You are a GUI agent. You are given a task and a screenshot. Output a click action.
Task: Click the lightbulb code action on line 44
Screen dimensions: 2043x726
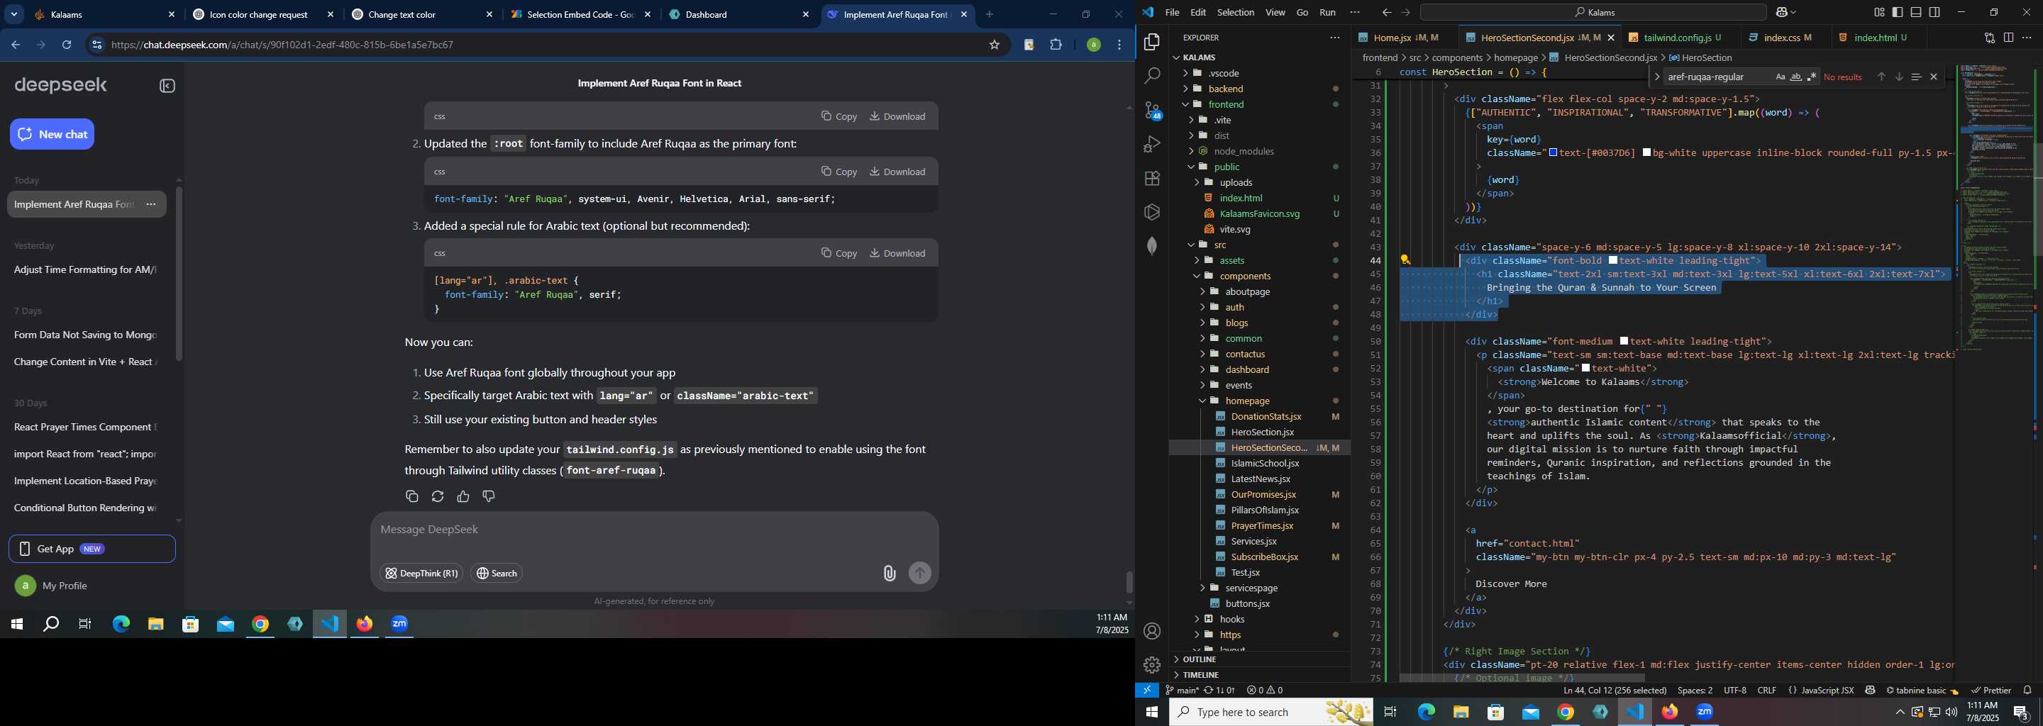point(1405,260)
